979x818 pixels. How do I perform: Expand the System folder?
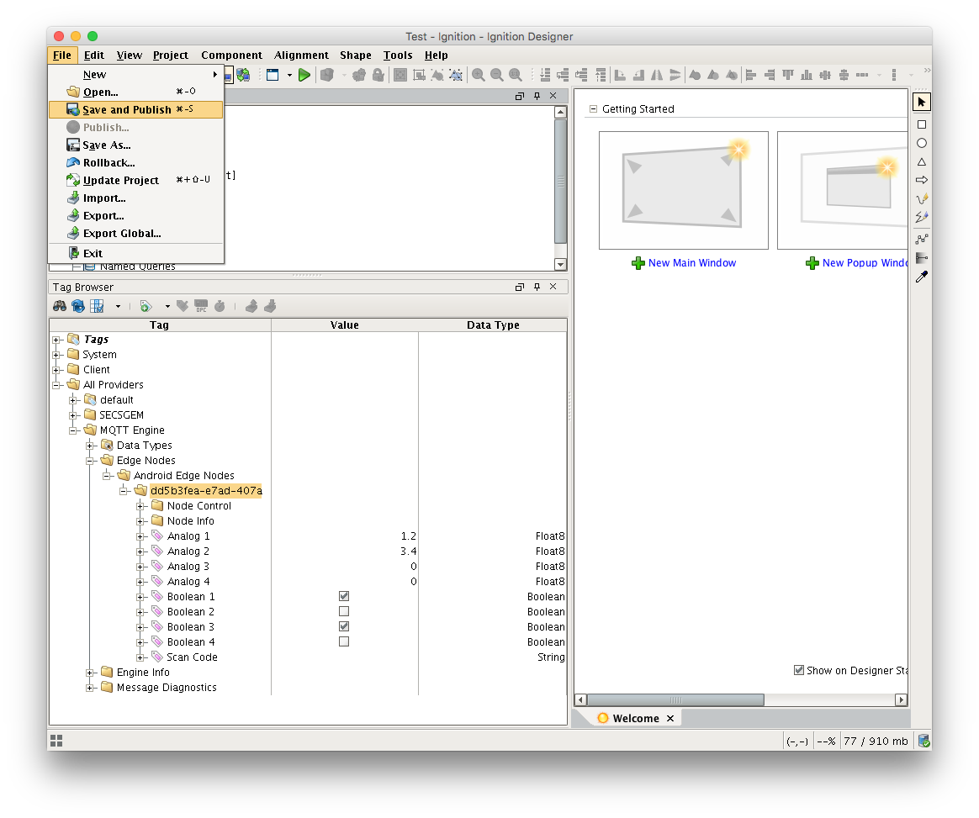(56, 355)
